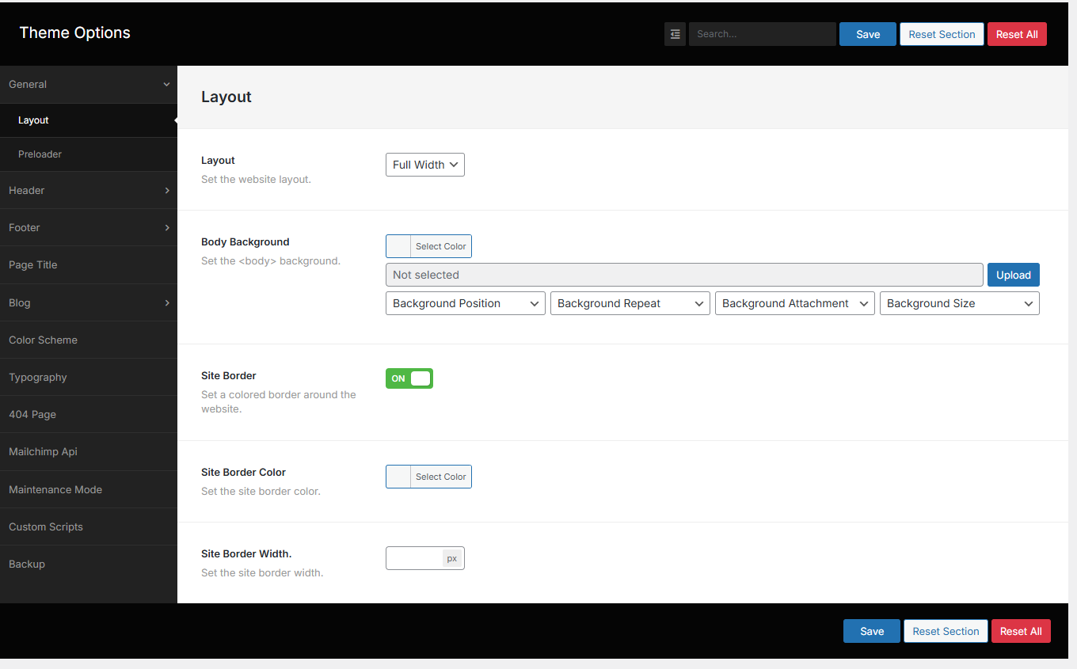1077x669 pixels.
Task: Click the bottom Reset All button
Action: [x=1021, y=631]
